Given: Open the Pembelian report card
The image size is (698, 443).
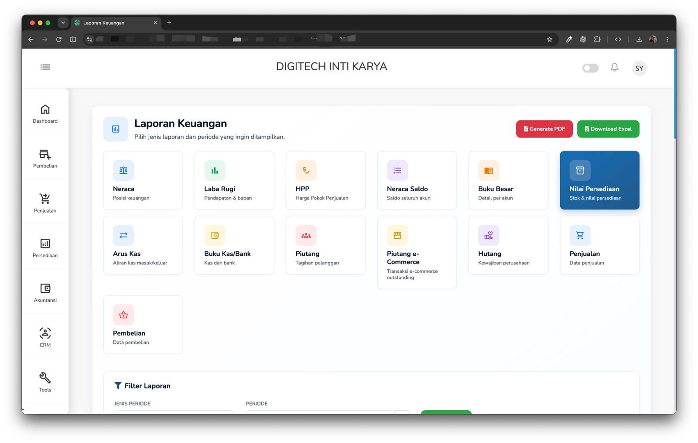Looking at the screenshot, I should [143, 325].
